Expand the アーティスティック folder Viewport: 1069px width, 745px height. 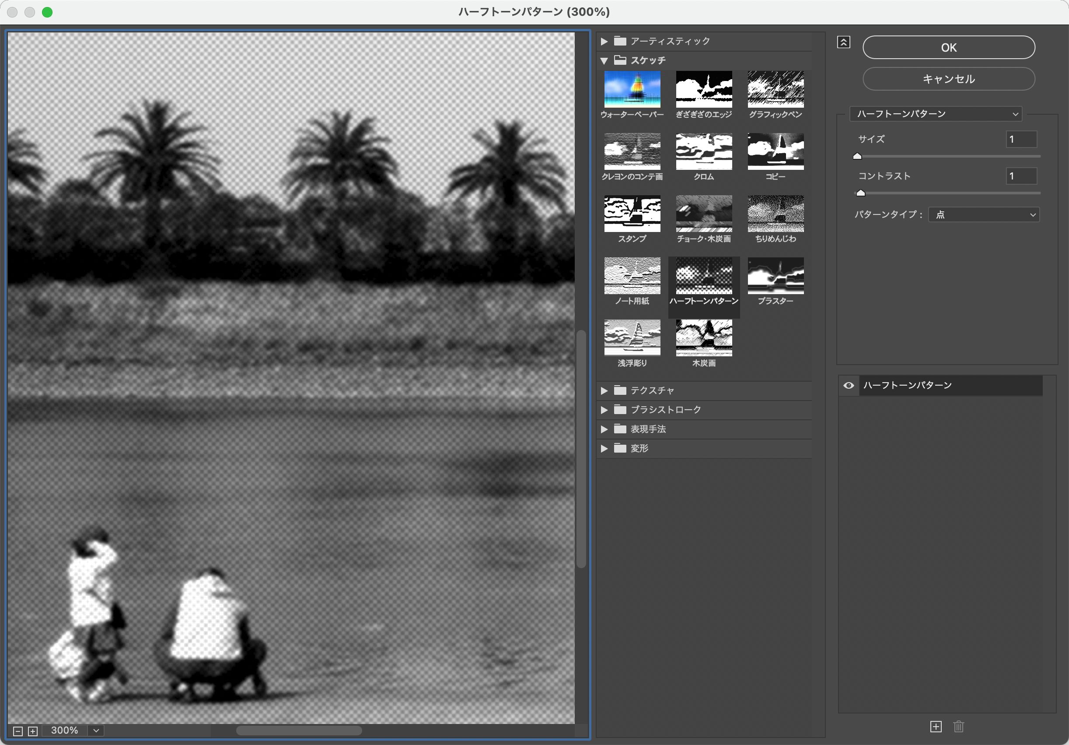coord(604,42)
